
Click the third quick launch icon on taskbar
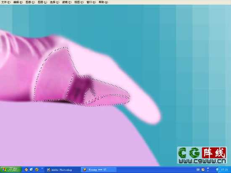click(37, 170)
